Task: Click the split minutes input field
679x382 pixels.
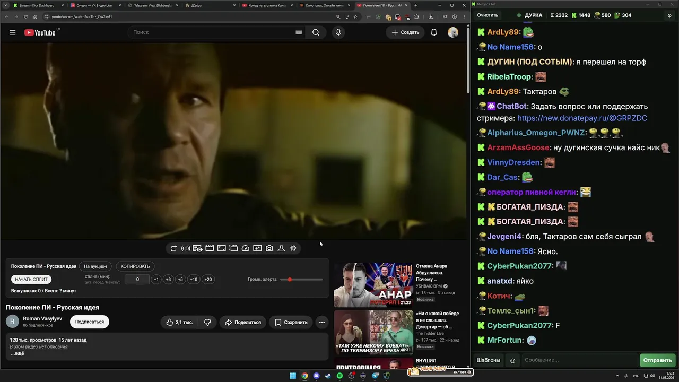Action: click(x=137, y=280)
